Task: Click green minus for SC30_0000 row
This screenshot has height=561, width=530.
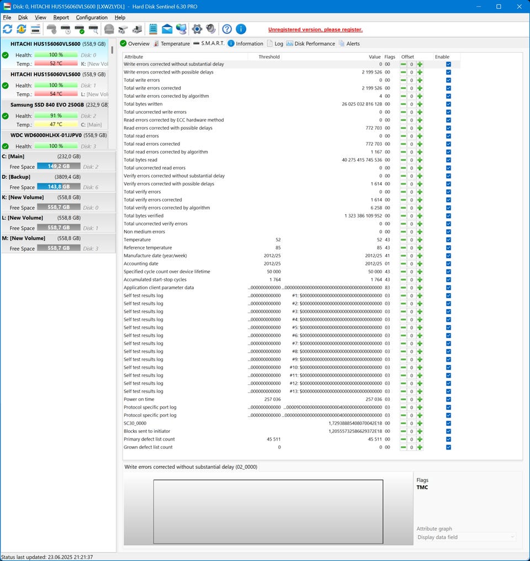Action: click(x=404, y=424)
